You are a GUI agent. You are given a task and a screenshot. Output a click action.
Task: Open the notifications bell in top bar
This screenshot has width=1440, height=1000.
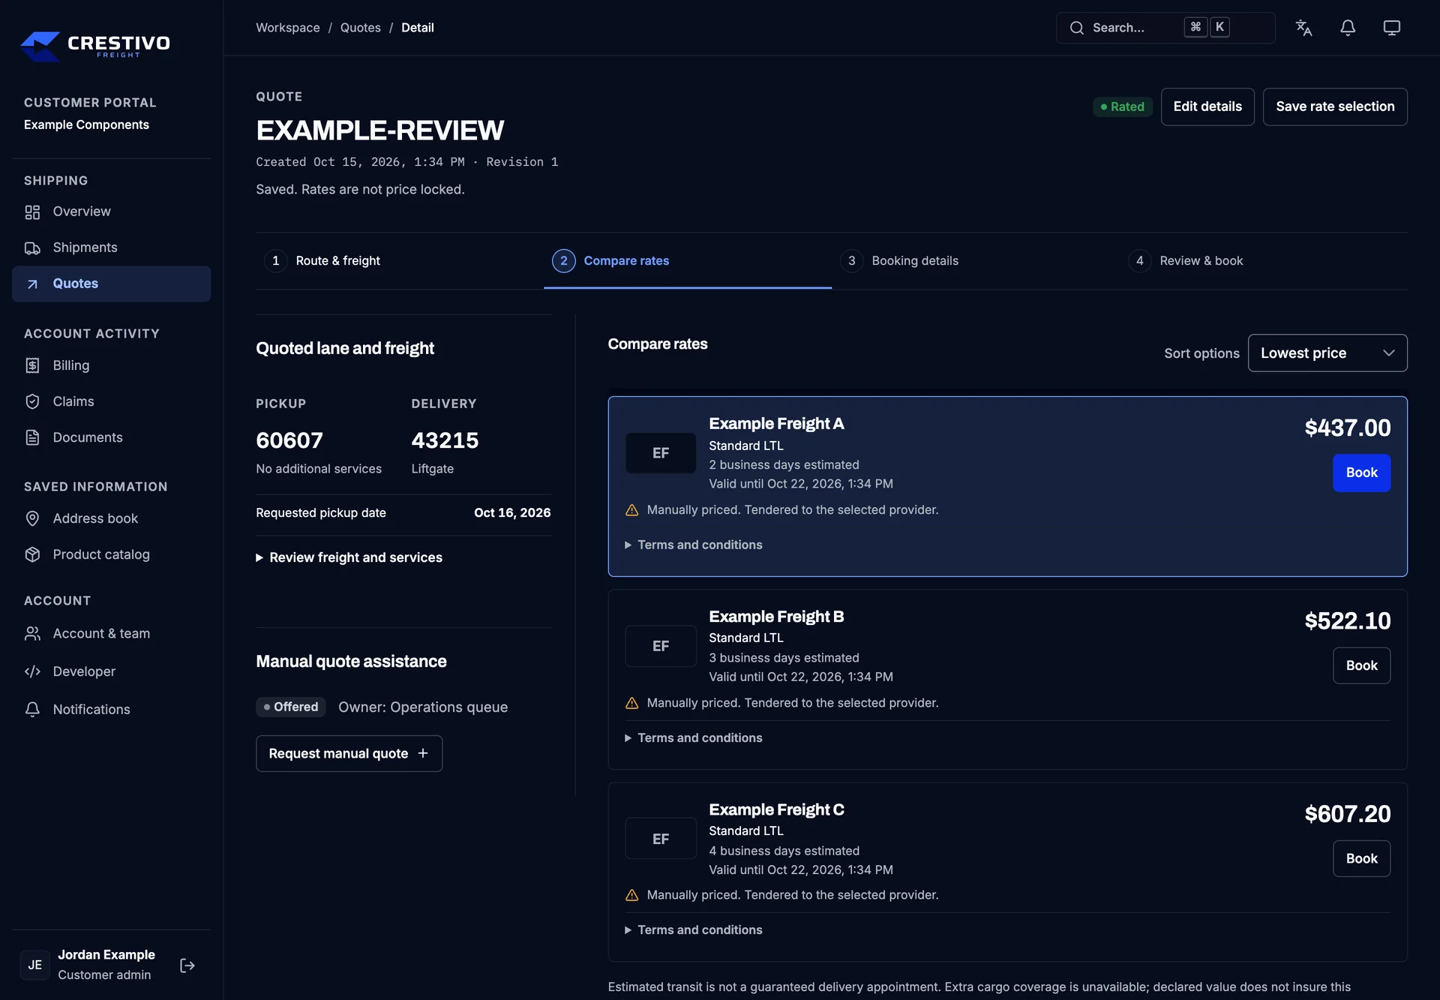[1348, 28]
